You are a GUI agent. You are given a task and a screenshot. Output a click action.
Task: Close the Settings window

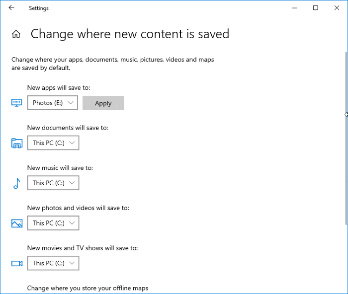(x=338, y=8)
